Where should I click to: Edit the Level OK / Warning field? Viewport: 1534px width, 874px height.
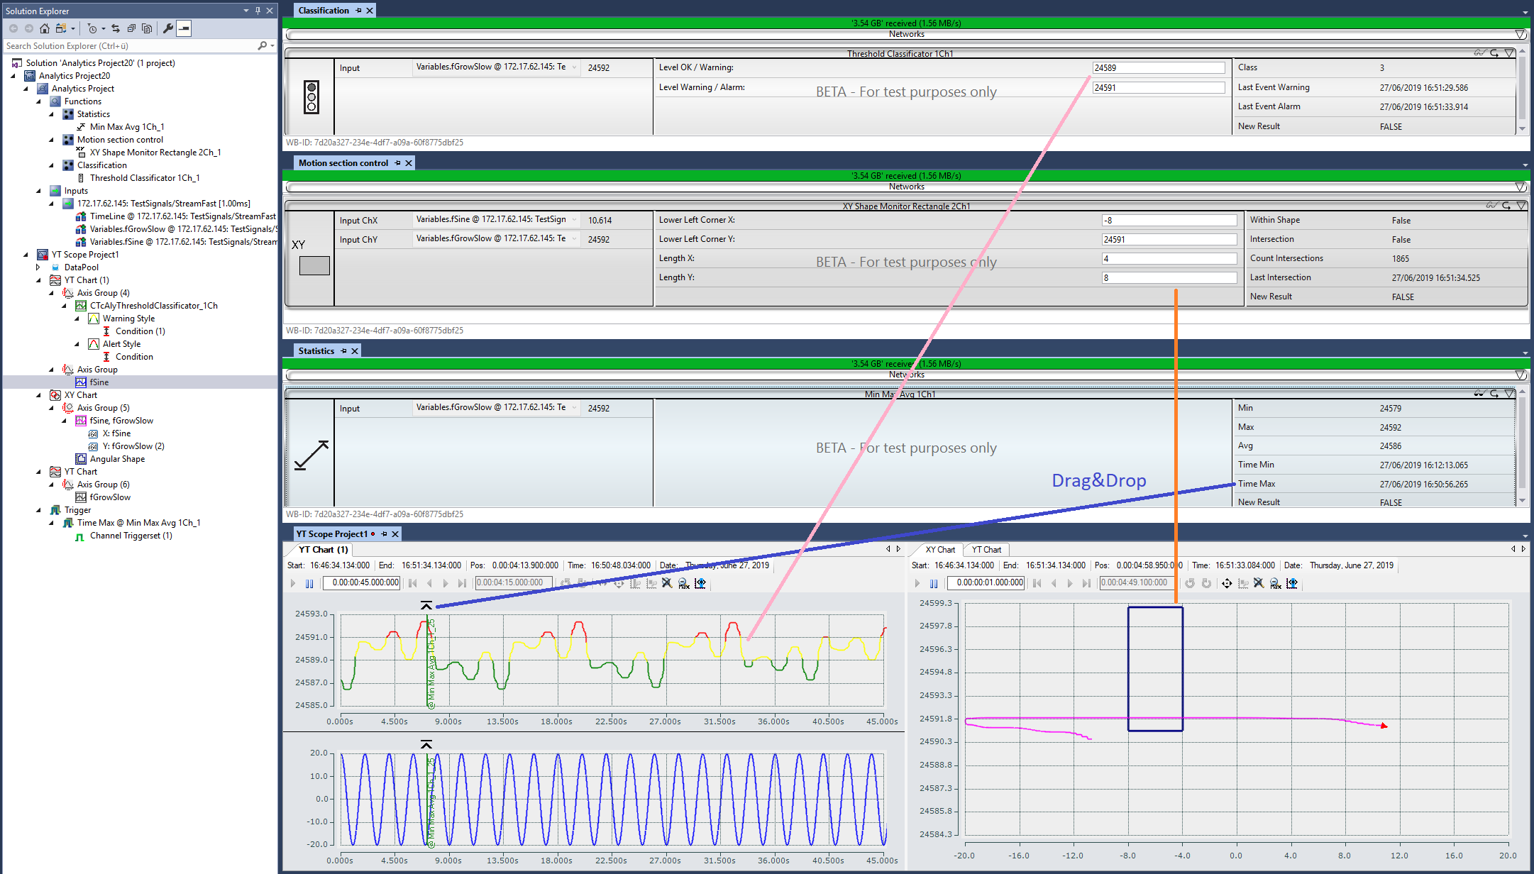coord(1159,68)
